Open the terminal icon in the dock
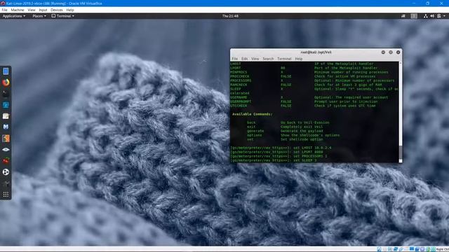The width and height of the screenshot is (449, 252). pos(6,93)
